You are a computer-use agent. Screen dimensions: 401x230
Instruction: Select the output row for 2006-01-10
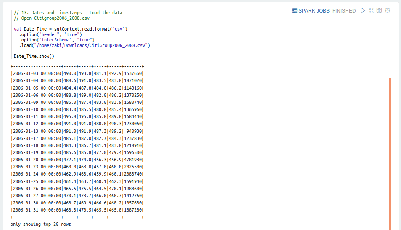(77, 109)
